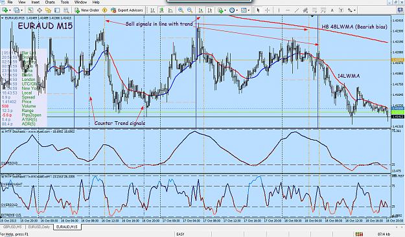The width and height of the screenshot is (405, 237).
Task: Open the Tools menu
Action: (65, 3)
